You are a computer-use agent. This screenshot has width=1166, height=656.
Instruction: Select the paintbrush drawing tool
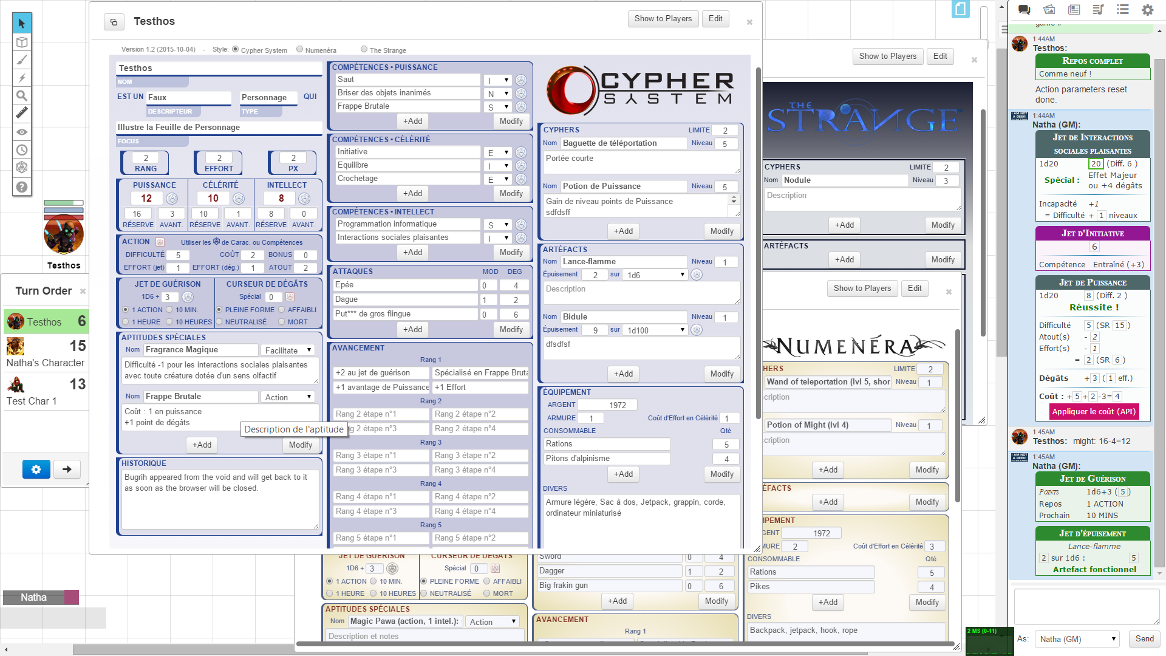(22, 60)
